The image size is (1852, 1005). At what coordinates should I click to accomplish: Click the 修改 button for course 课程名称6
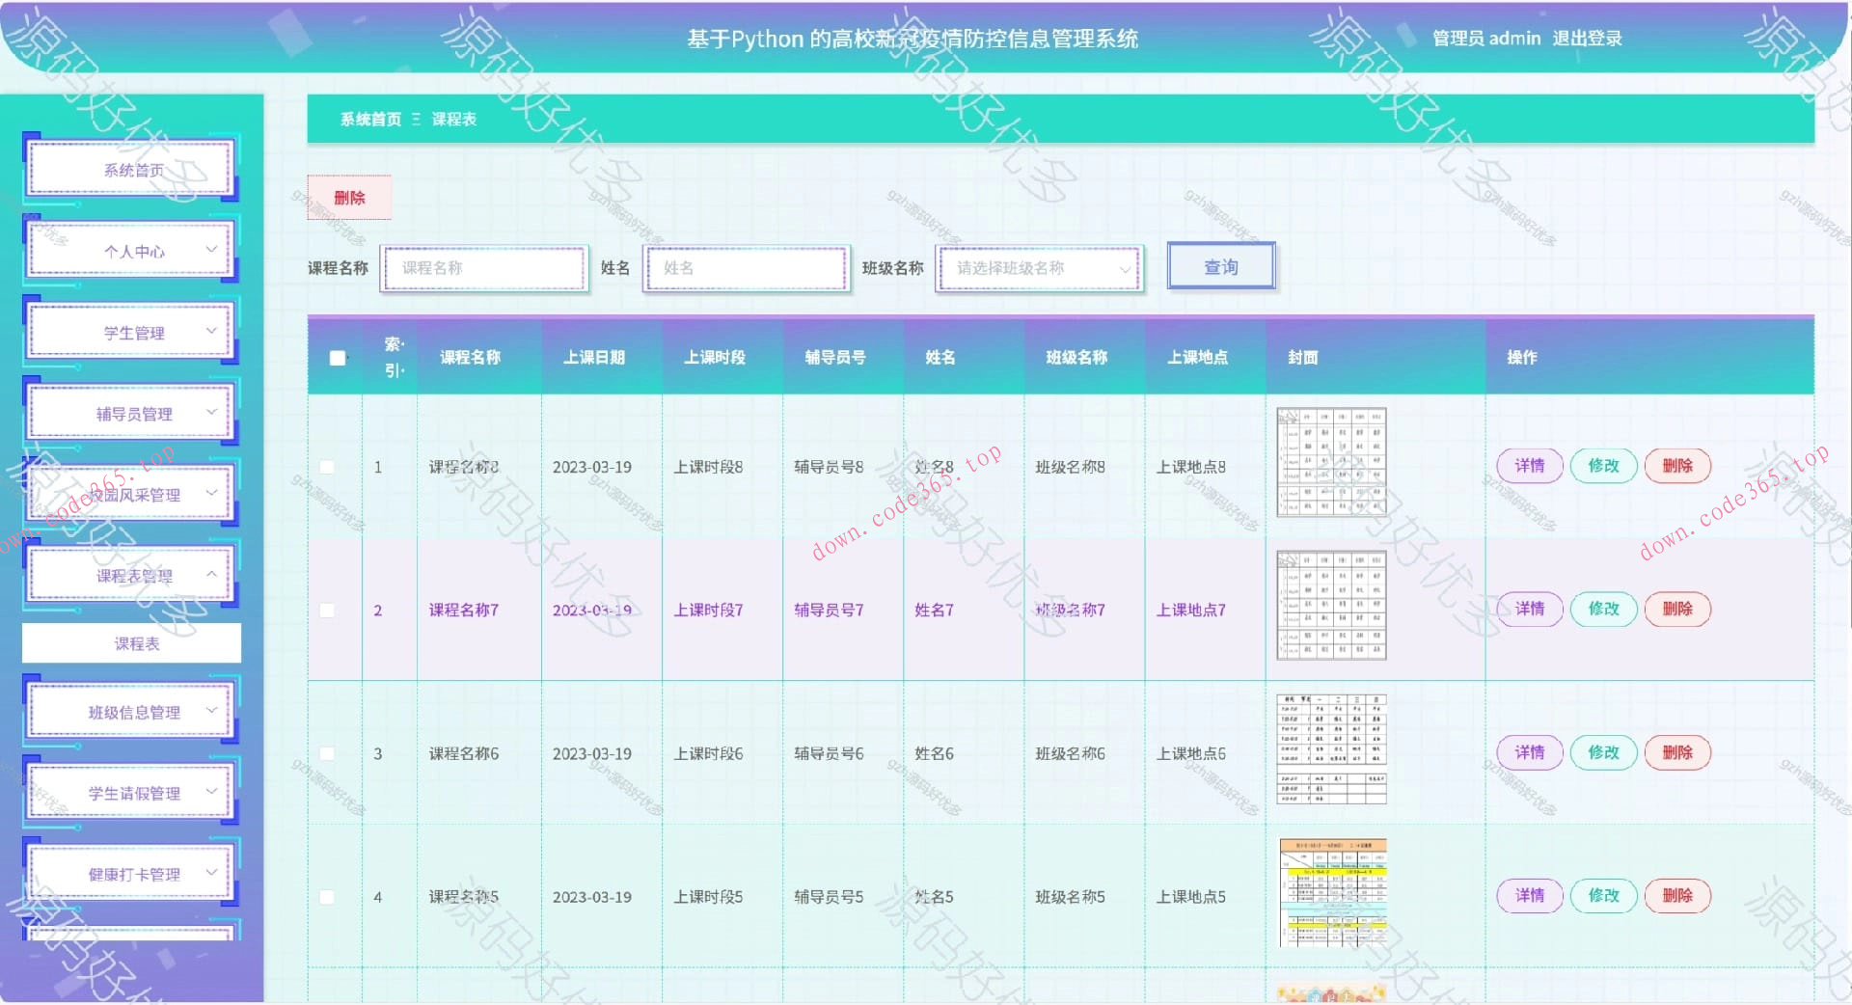click(x=1603, y=752)
